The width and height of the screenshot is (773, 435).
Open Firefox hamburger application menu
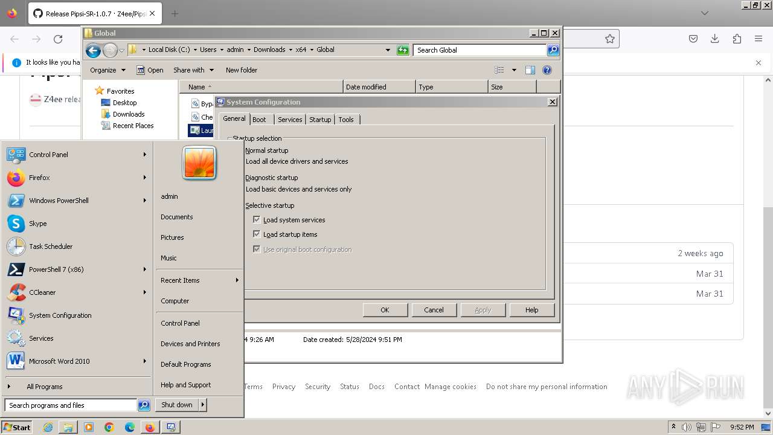coord(759,39)
